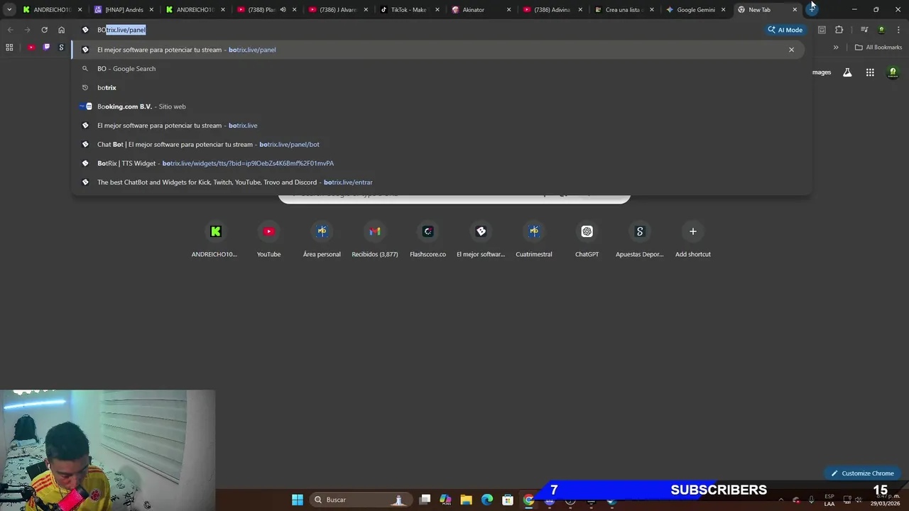This screenshot has height=511, width=909.
Task: Open the apps grid in bookmarks bar
Action: (x=9, y=48)
